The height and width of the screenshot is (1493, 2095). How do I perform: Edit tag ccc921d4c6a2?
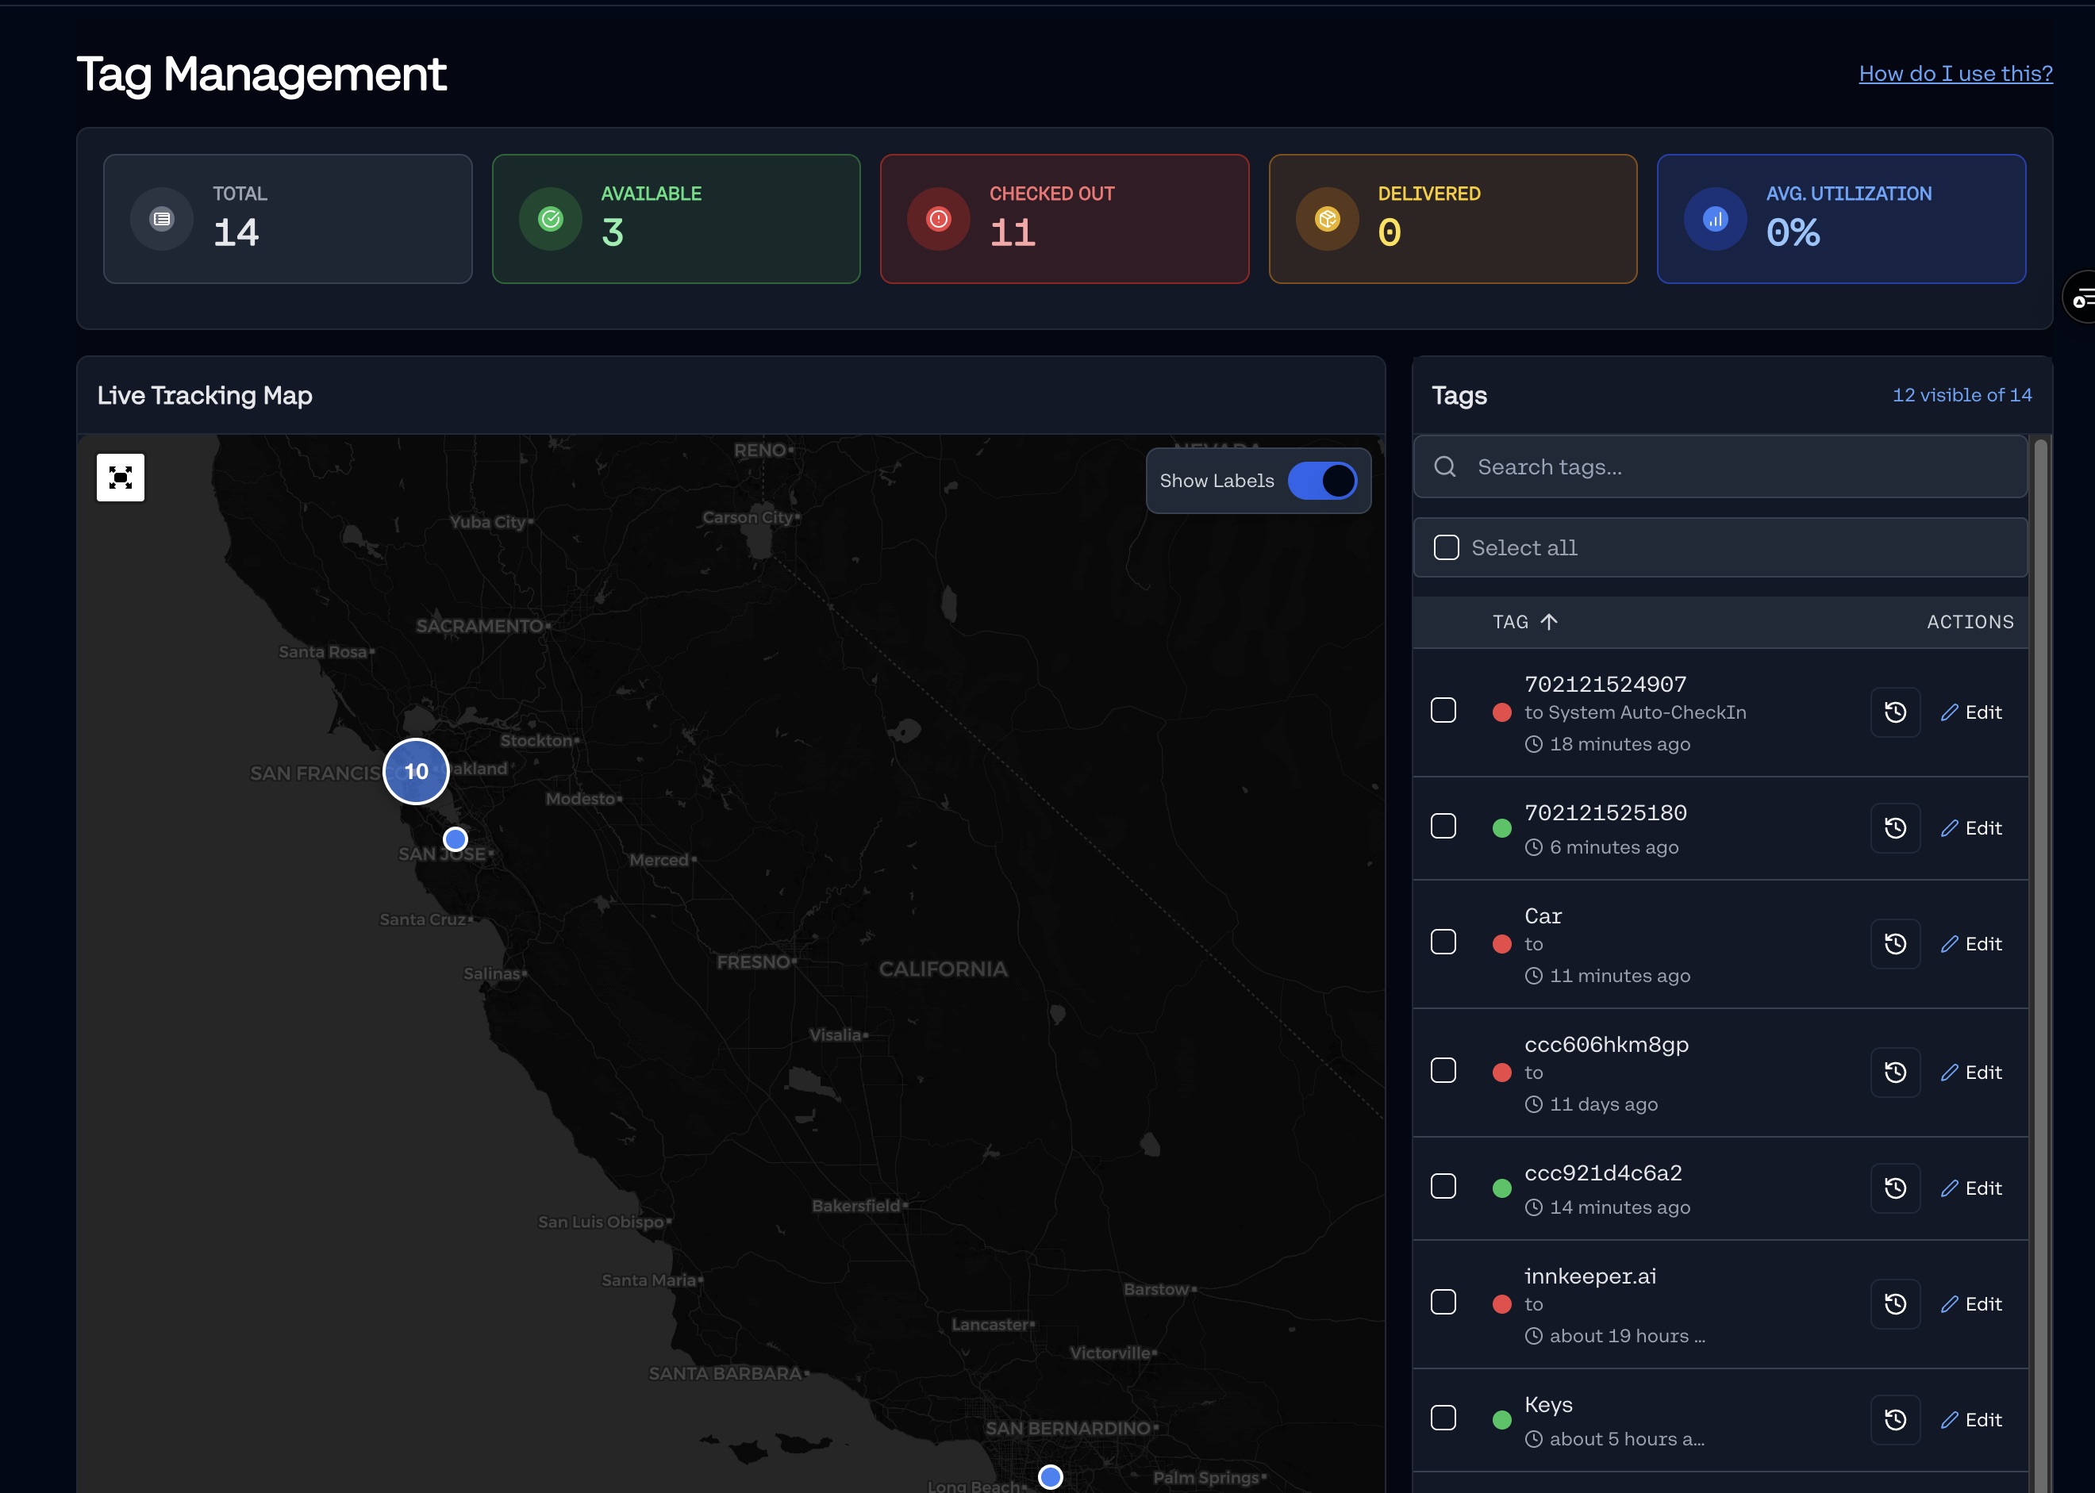tap(1971, 1188)
